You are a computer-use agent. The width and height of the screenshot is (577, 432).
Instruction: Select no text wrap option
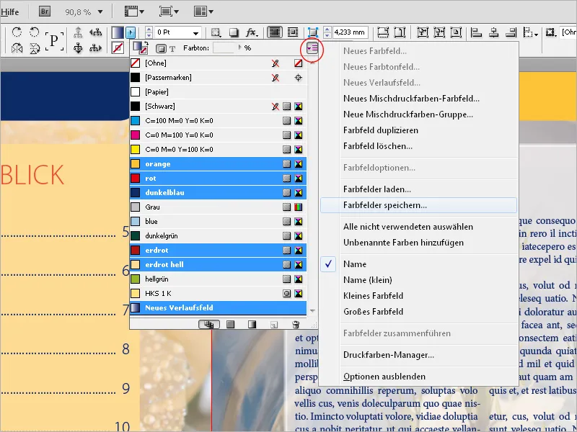(x=275, y=32)
